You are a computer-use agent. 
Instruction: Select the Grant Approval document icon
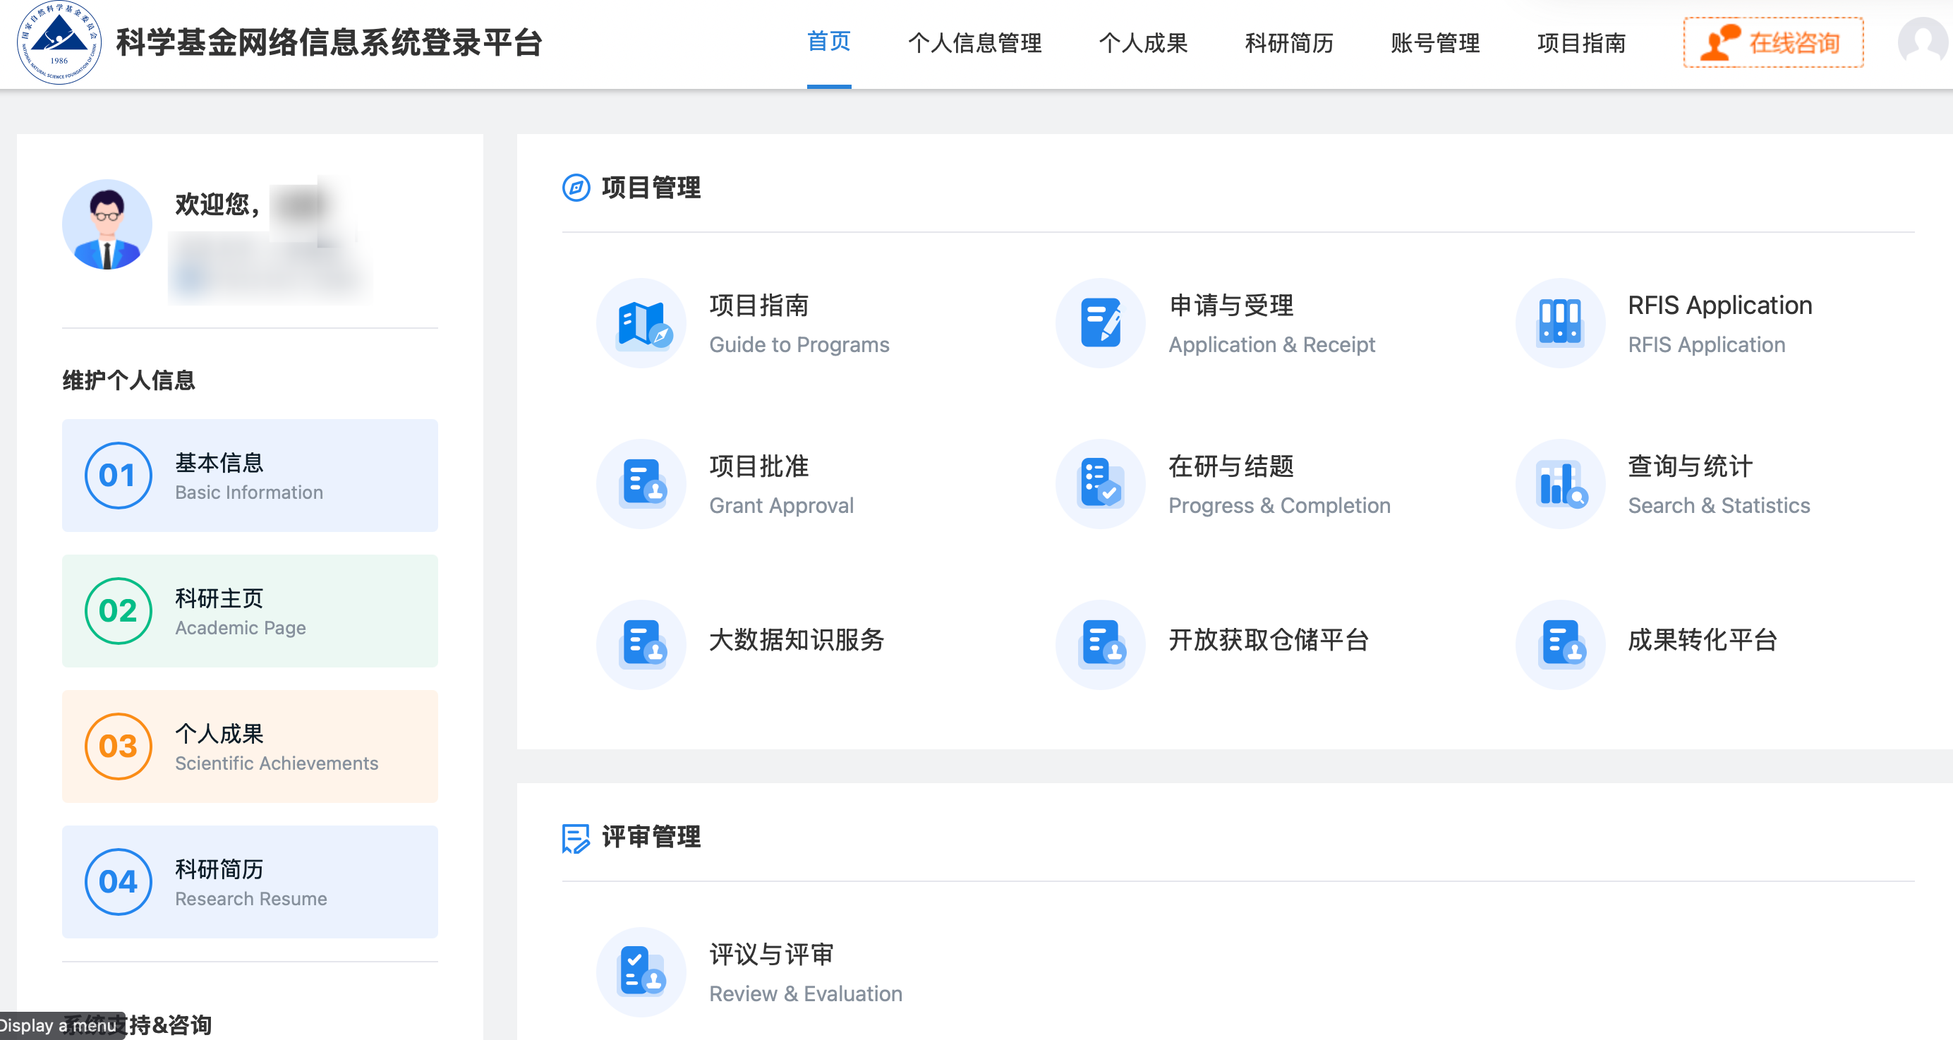pyautogui.click(x=641, y=485)
